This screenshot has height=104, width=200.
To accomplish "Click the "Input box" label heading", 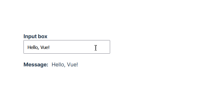I will [x=35, y=37].
